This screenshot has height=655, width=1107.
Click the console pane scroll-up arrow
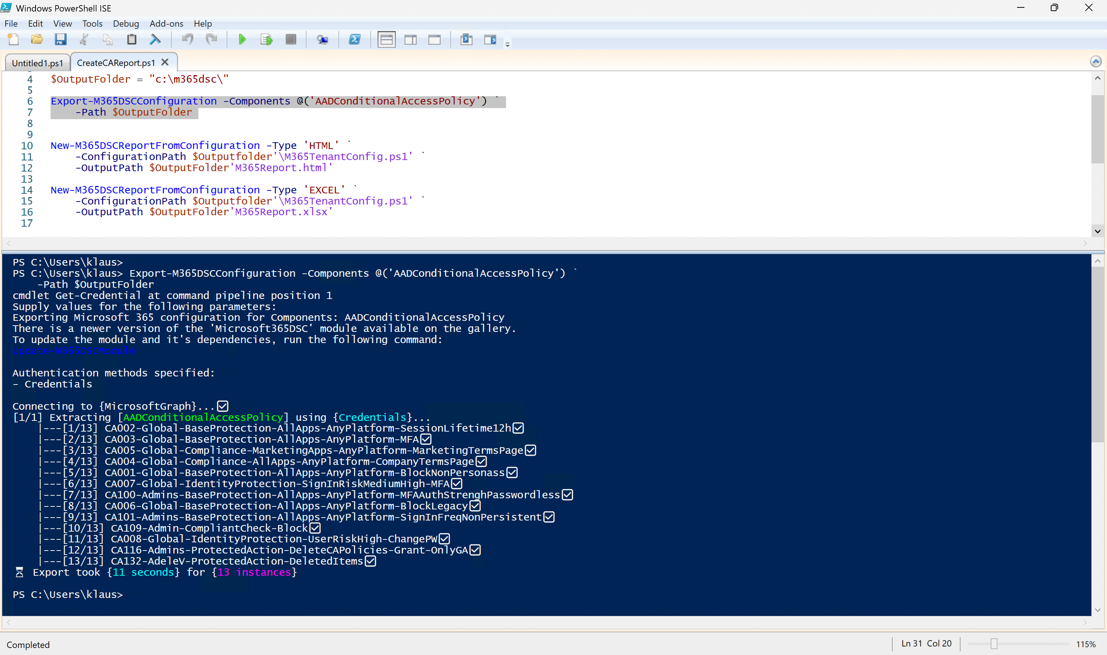[x=1098, y=261]
